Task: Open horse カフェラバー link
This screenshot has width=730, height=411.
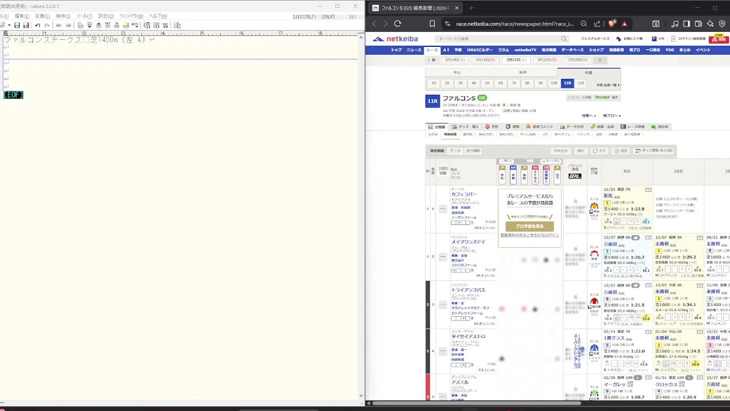Action: coord(464,194)
